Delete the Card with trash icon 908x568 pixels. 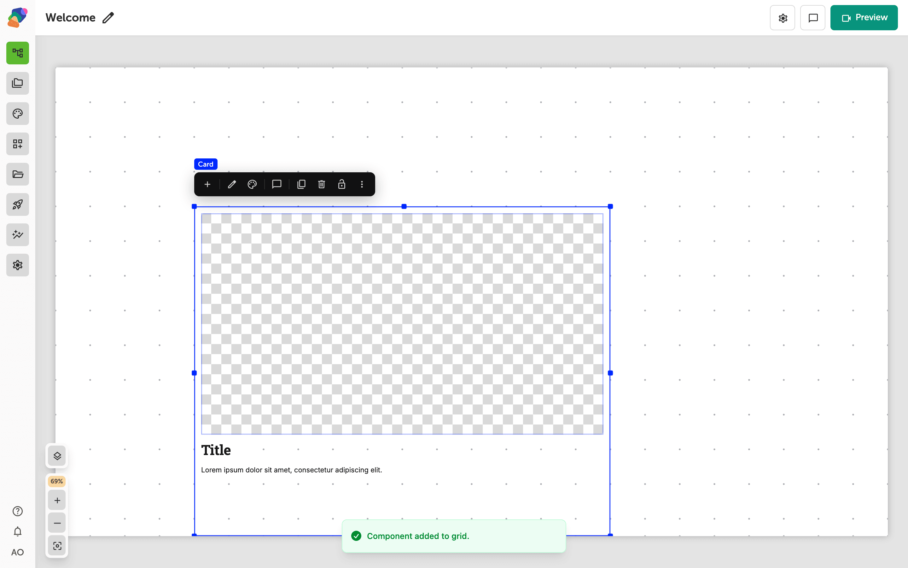coord(322,184)
